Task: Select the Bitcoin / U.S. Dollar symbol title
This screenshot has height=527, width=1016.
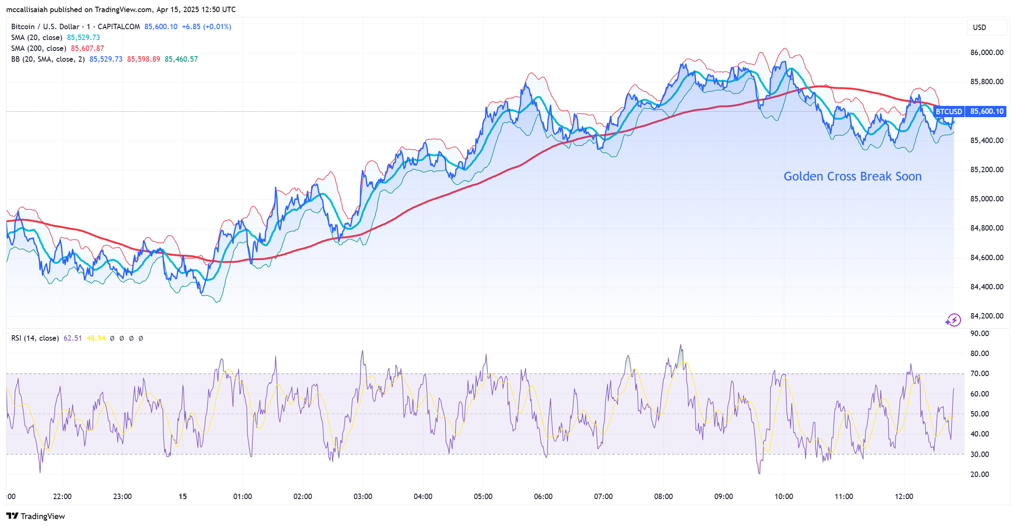Action: (45, 27)
